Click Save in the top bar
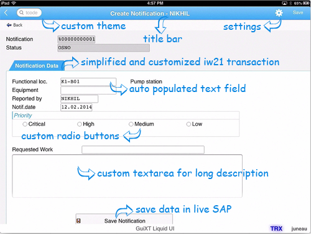The width and height of the screenshot is (311, 235). click(x=298, y=12)
